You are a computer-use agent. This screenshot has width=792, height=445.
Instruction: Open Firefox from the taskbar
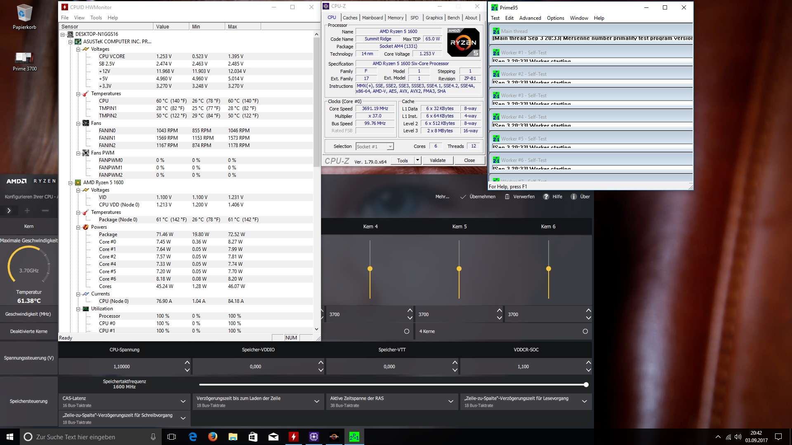[213, 437]
